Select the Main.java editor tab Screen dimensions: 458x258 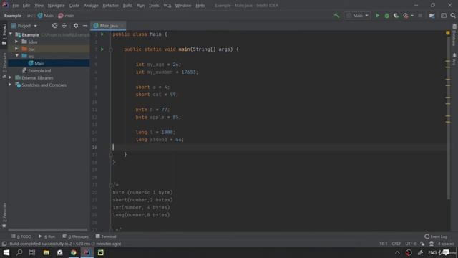[108, 26]
